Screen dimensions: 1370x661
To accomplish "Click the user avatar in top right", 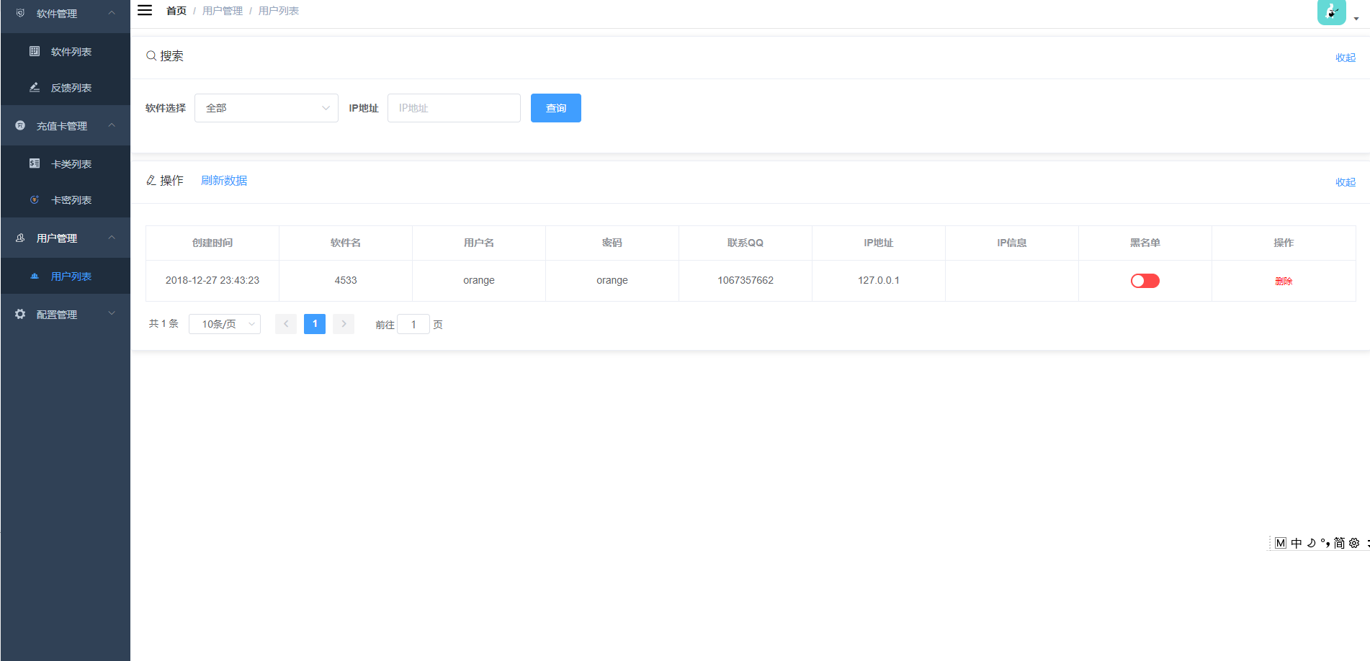I will (1330, 12).
